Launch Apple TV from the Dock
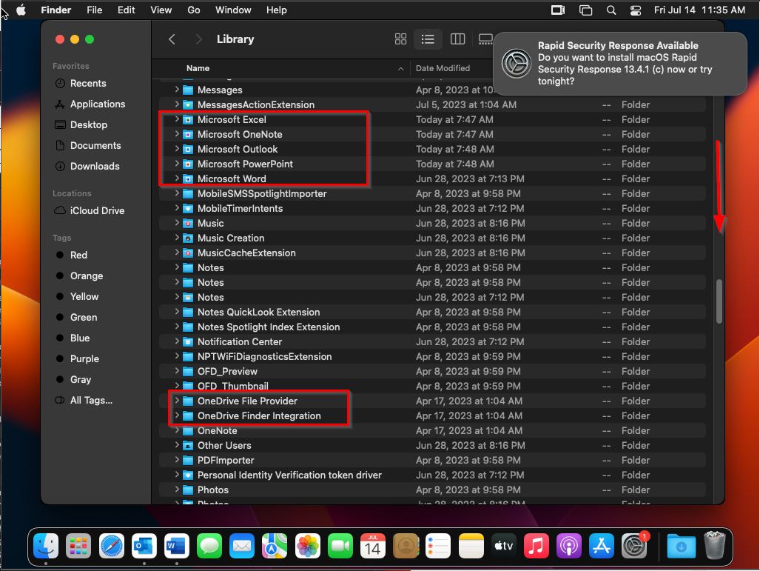760x571 pixels. tap(504, 546)
